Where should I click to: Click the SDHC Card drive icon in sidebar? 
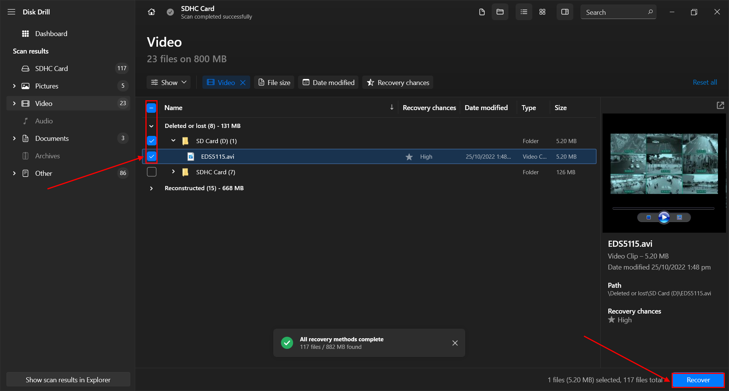tap(25, 69)
